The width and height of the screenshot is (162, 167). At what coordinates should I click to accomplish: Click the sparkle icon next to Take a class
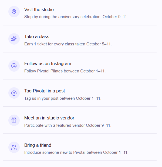point(14,39)
